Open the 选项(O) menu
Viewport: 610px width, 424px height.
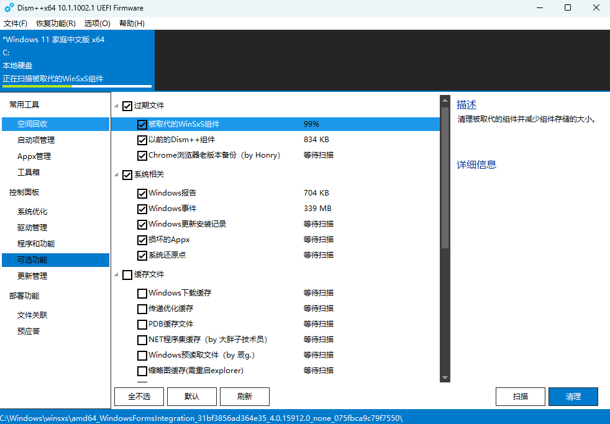[x=98, y=24]
